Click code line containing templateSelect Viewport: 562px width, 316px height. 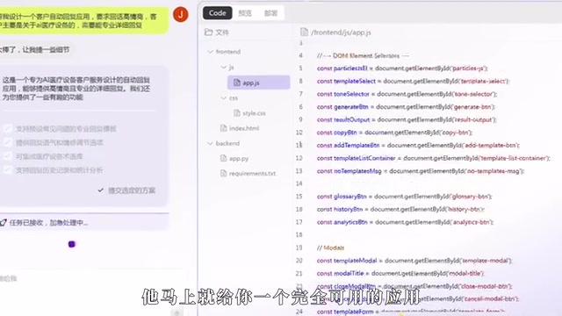pyautogui.click(x=413, y=81)
